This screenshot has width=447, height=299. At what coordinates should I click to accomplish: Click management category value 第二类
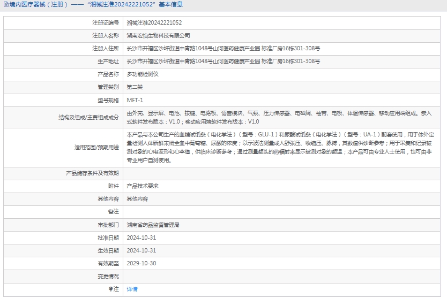coord(135,87)
